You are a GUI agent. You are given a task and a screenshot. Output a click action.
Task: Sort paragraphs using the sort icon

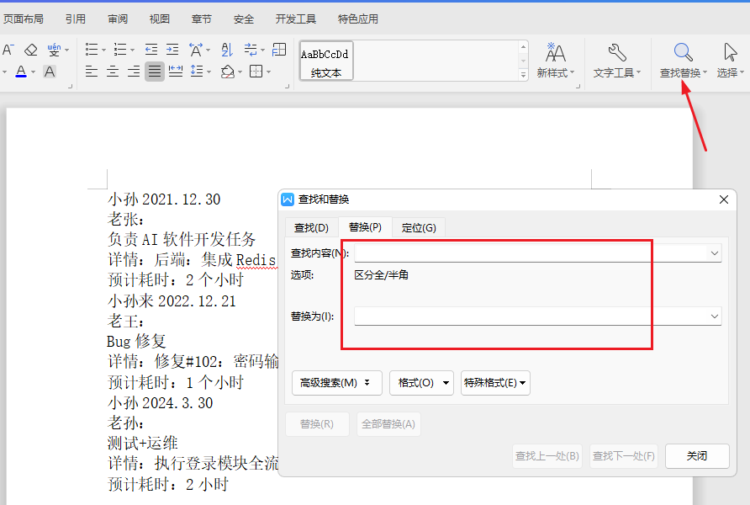226,49
